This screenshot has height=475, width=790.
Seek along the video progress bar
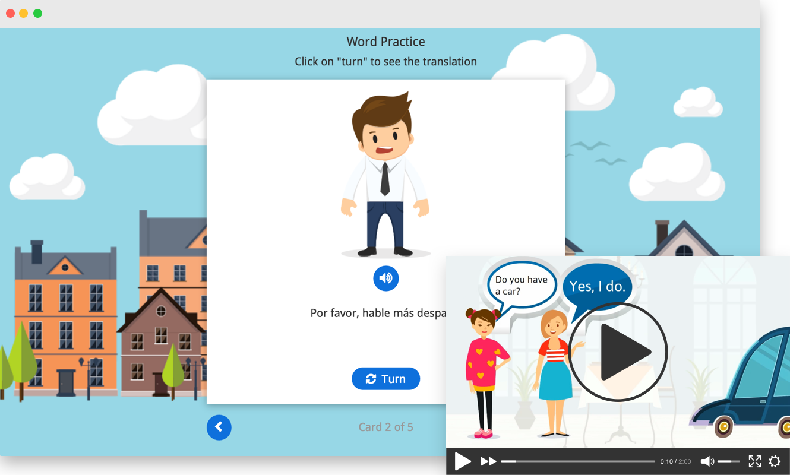pos(577,461)
